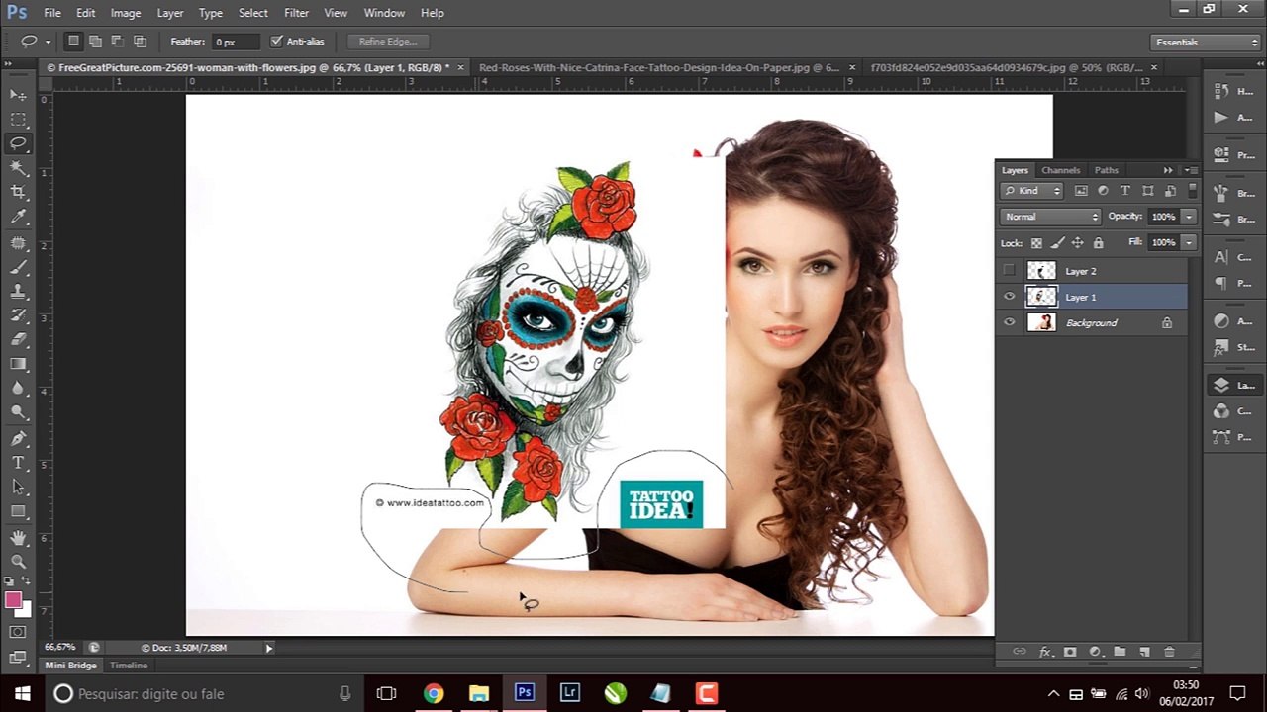Viewport: 1267px width, 712px height.
Task: Open the blend mode Normal dropdown
Action: pyautogui.click(x=1050, y=217)
